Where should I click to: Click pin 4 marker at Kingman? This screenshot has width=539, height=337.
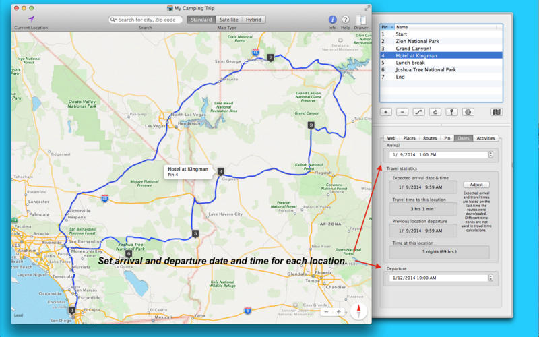(221, 171)
